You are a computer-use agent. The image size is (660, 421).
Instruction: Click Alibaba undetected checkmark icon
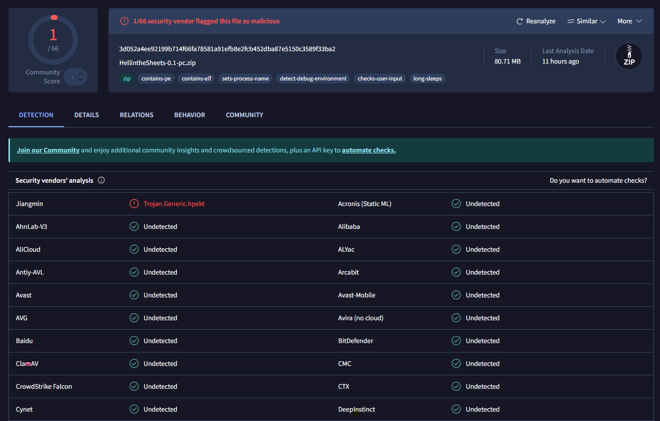point(456,226)
